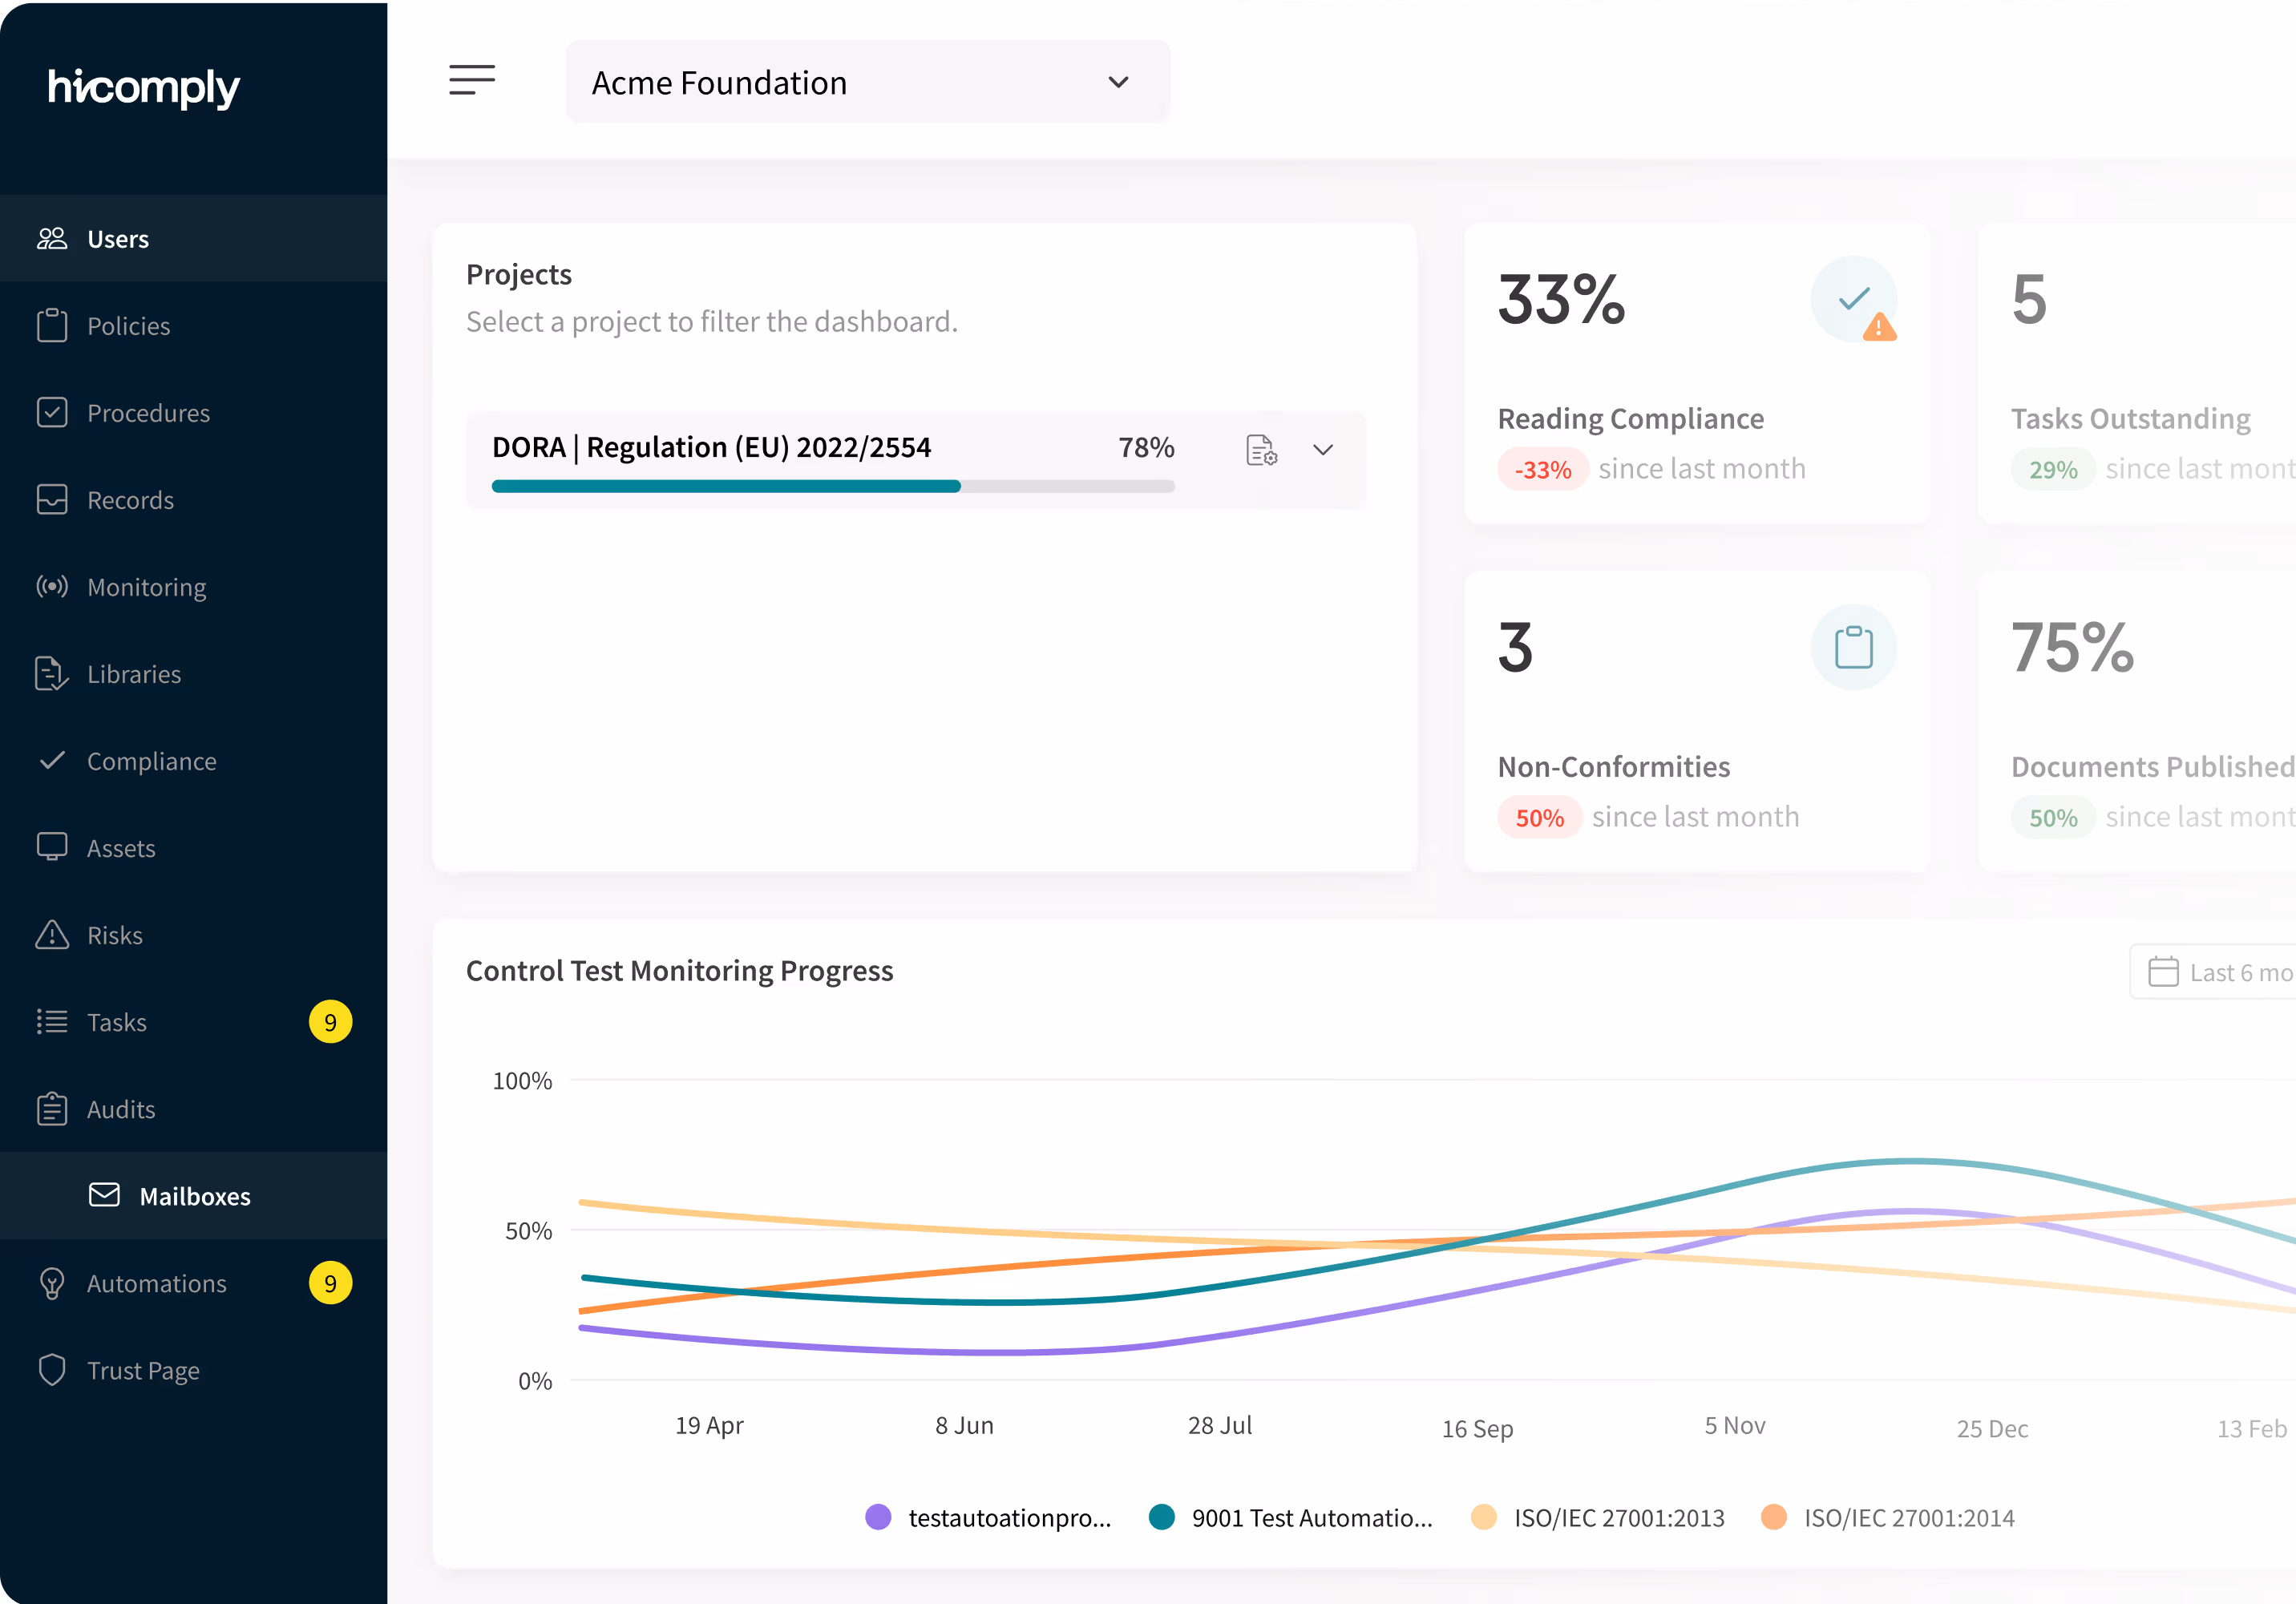Open the Acme Foundation organization dropdown
The width and height of the screenshot is (2296, 1604).
[x=866, y=81]
